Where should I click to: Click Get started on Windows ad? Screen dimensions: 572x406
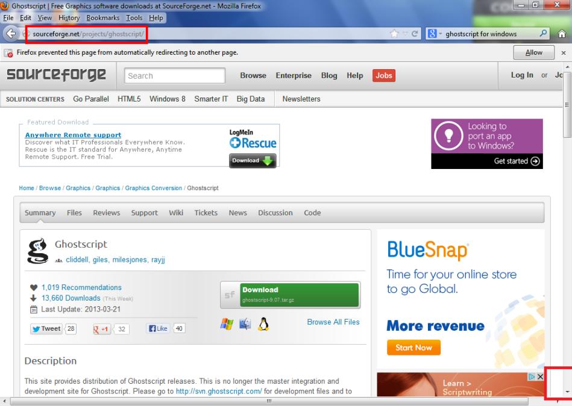coord(517,161)
